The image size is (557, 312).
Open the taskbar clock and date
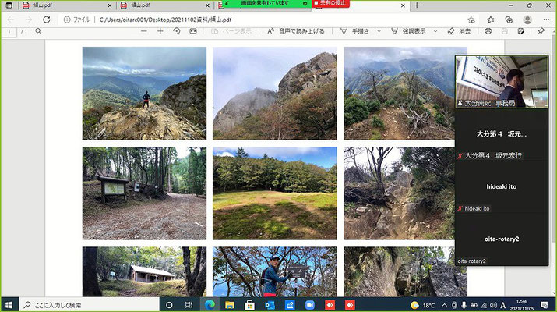click(522, 305)
